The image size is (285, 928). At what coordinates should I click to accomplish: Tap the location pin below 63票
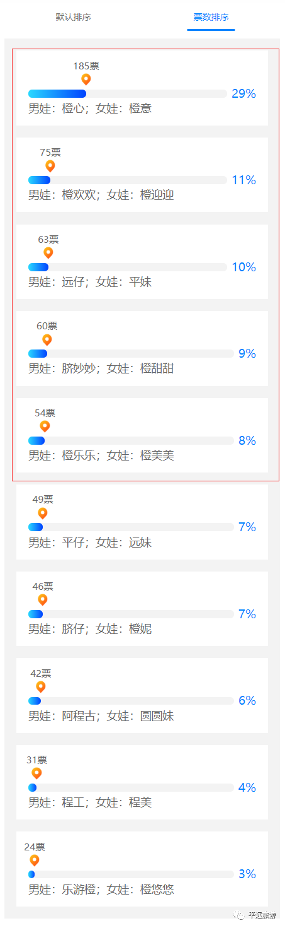[48, 253]
